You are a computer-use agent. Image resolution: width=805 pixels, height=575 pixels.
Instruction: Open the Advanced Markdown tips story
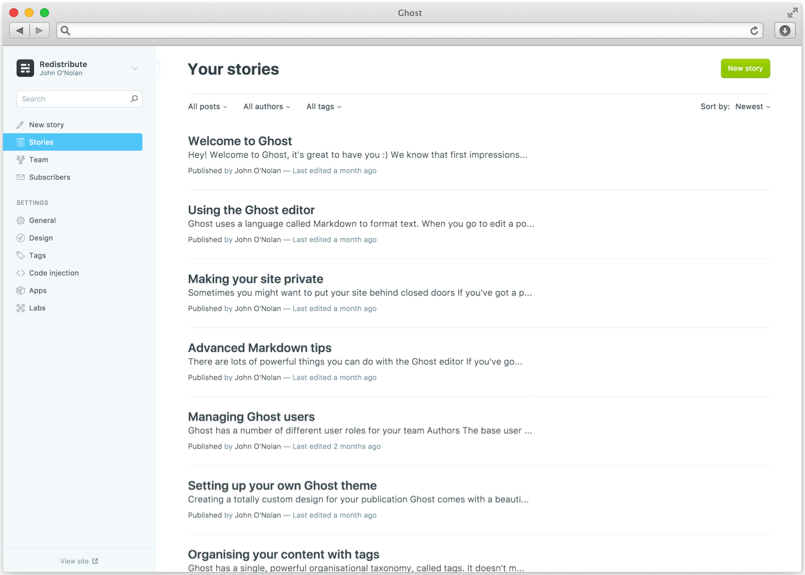tap(260, 348)
